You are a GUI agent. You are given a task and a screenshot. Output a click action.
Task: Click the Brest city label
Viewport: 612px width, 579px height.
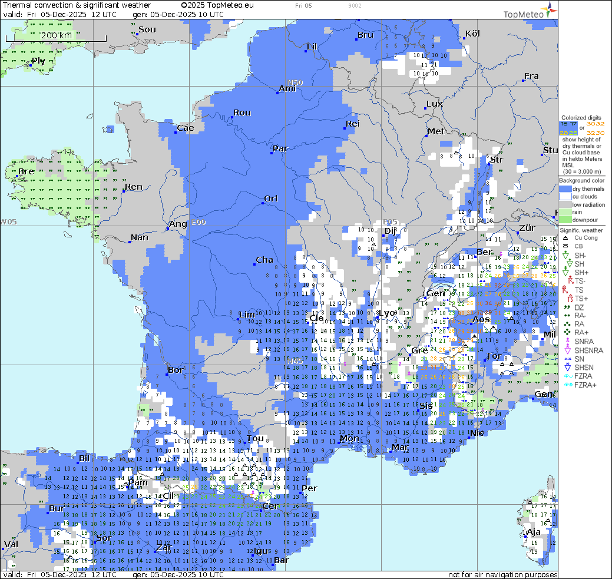click(26, 171)
